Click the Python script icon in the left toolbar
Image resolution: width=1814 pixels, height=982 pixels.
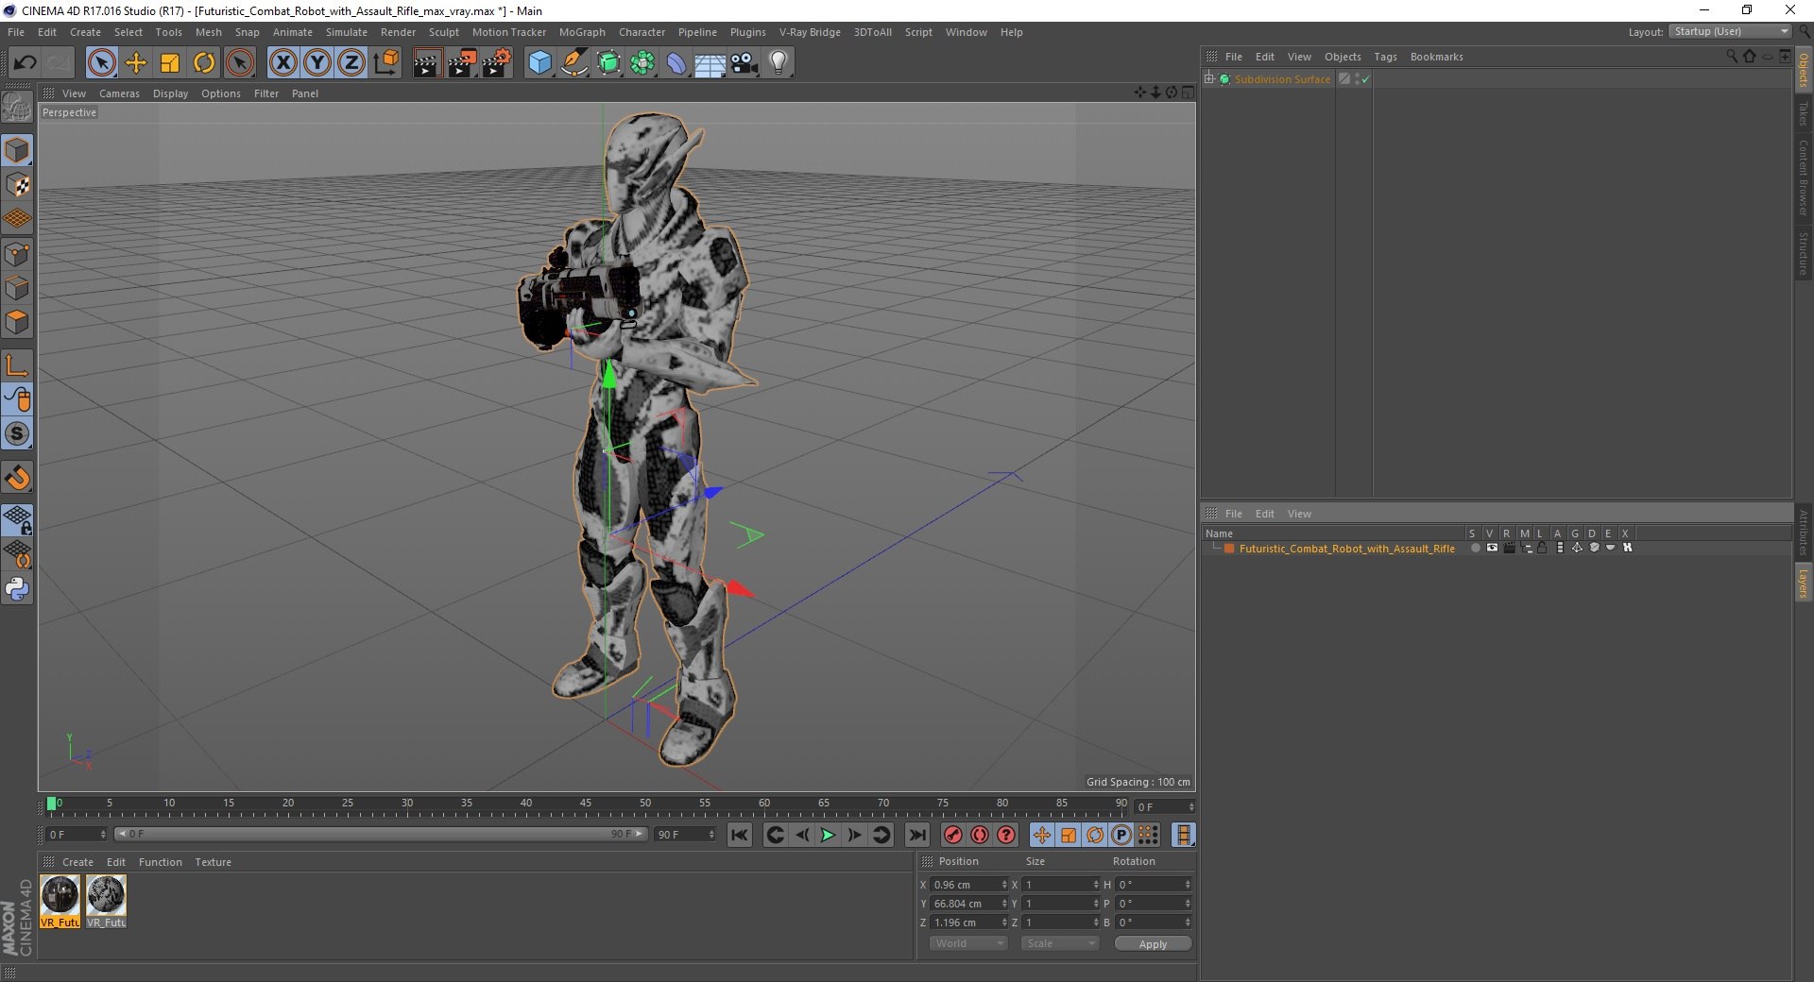[x=17, y=589]
